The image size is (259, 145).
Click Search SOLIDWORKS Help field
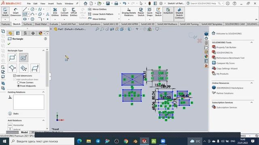click(204, 3)
